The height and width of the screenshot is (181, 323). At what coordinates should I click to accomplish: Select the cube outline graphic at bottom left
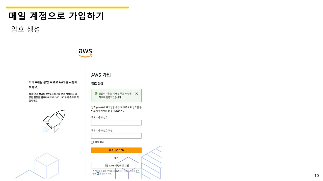[x=47, y=165]
